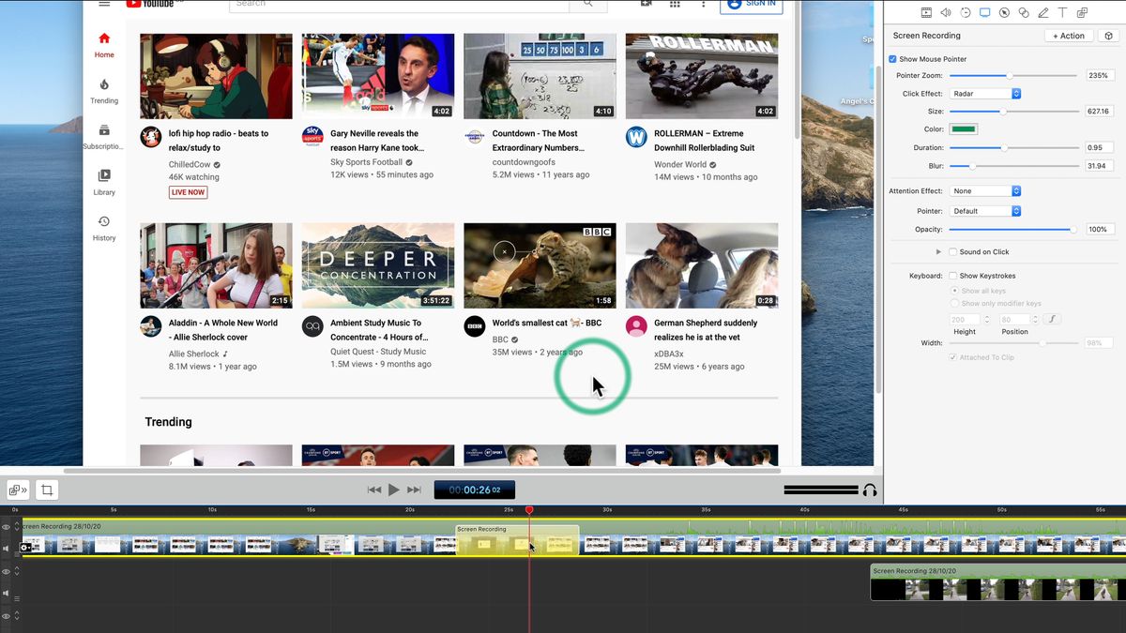Uncheck Show Mouse Pointer
Image resolution: width=1126 pixels, height=633 pixels.
point(892,58)
